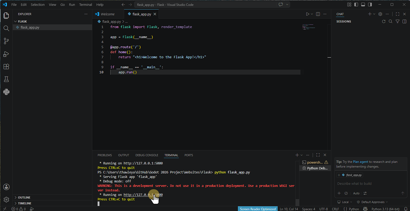
Task: Click the Customize Layout icon in title bar
Action: point(349,5)
